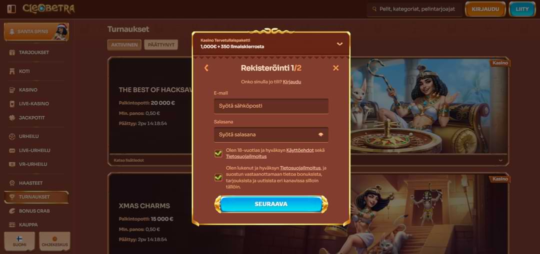Switch to the Päättynyt tournaments tab
The image size is (540, 254).
click(x=161, y=45)
